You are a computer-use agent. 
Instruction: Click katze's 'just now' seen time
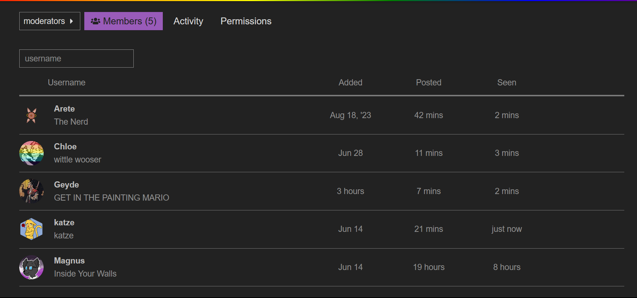coord(507,229)
